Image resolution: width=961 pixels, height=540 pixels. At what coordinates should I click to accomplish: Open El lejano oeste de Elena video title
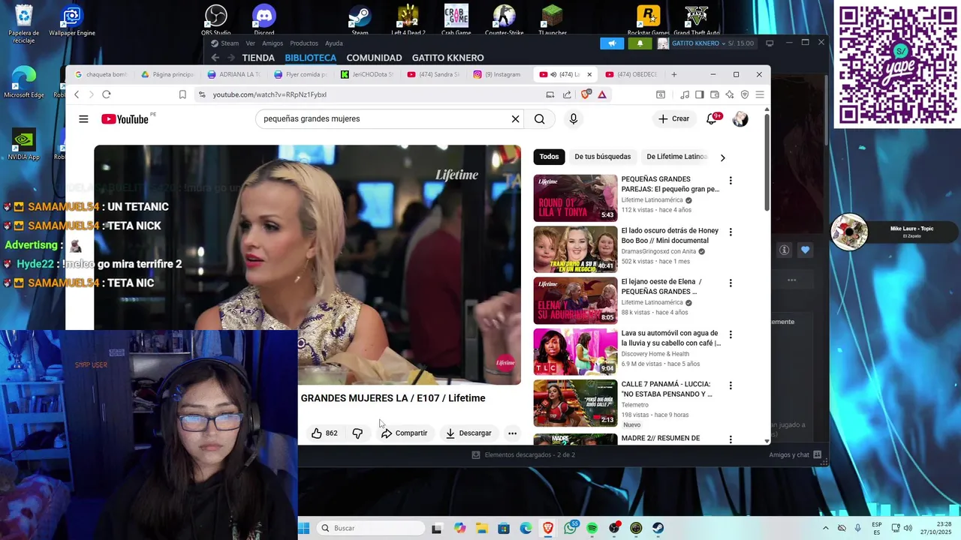click(x=661, y=286)
